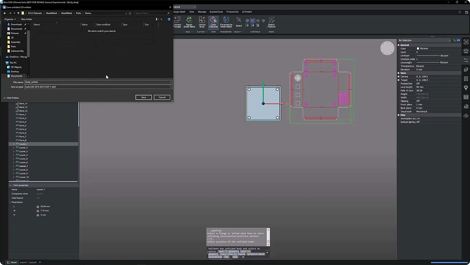Click the Save button
This screenshot has width=470, height=265.
143,97
